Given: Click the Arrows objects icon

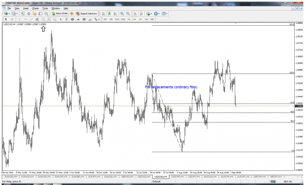Looking at the screenshot, I should pyautogui.click(x=96, y=19).
